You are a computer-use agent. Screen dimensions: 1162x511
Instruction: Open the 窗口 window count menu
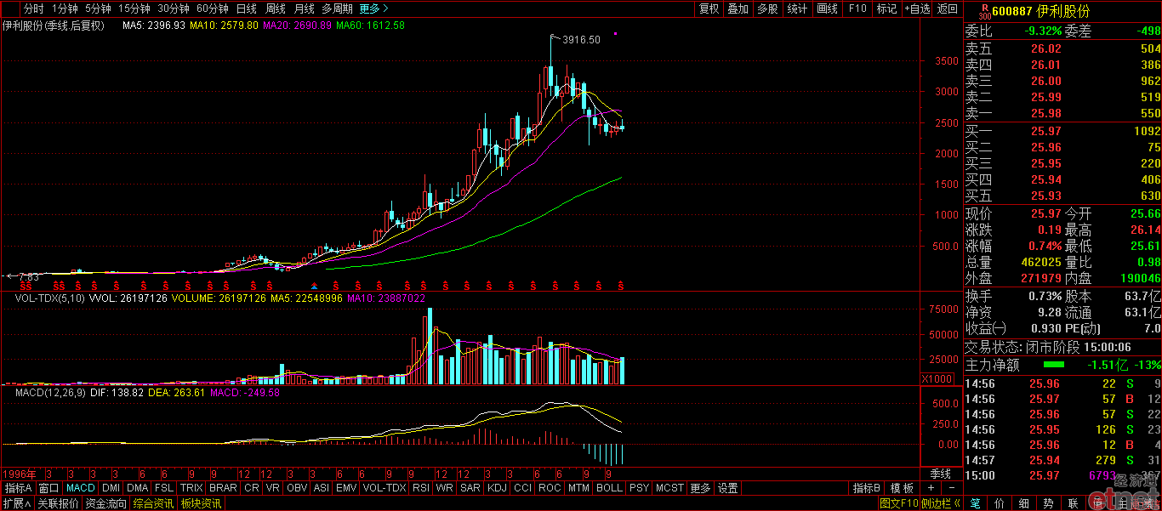click(49, 488)
